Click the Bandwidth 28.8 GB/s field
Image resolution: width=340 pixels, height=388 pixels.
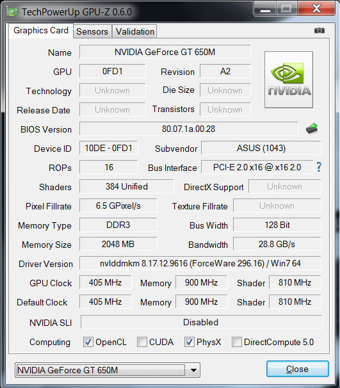(277, 244)
